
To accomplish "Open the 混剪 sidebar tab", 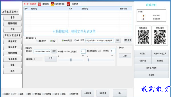I will click(x=12, y=71).
